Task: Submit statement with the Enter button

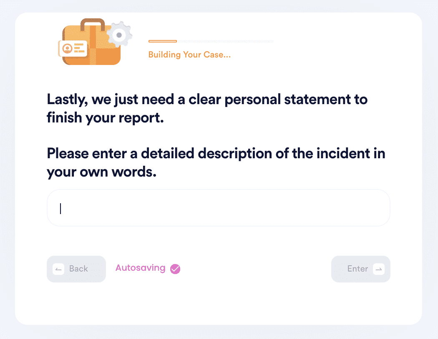Action: click(x=361, y=269)
